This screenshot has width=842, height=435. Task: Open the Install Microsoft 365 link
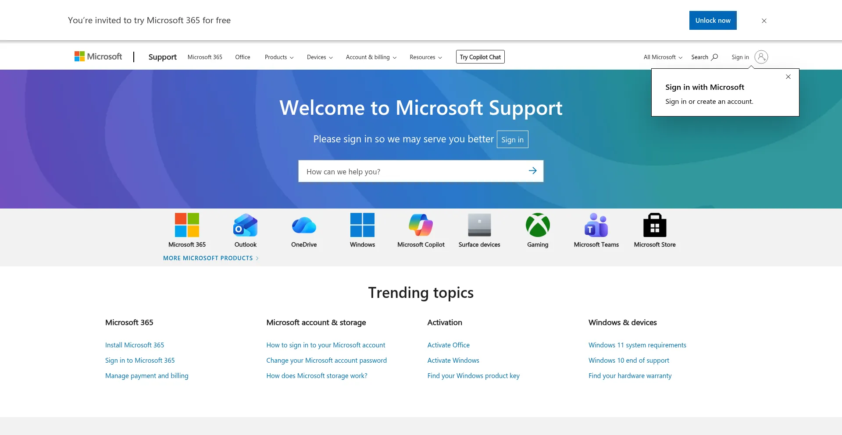pos(135,345)
